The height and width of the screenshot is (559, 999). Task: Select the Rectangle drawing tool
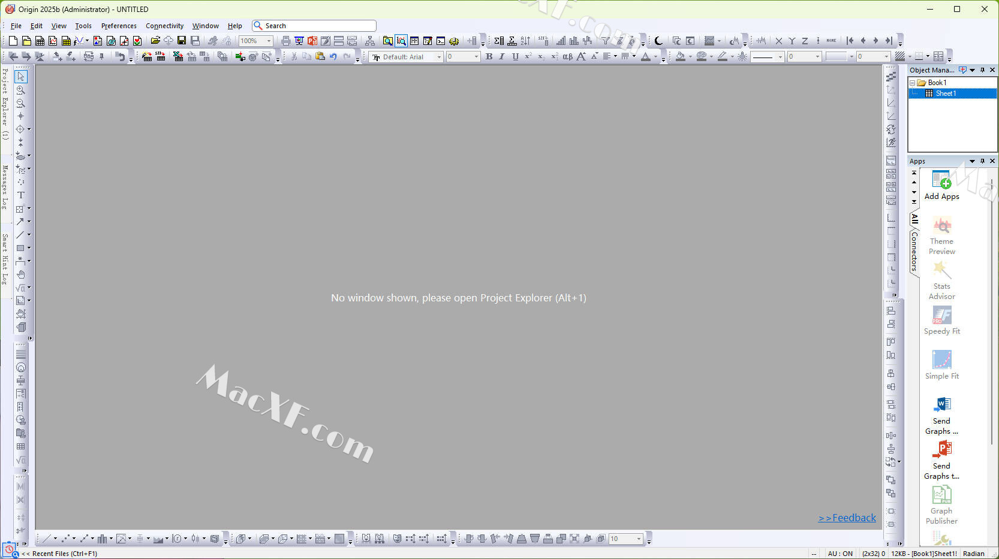(20, 248)
